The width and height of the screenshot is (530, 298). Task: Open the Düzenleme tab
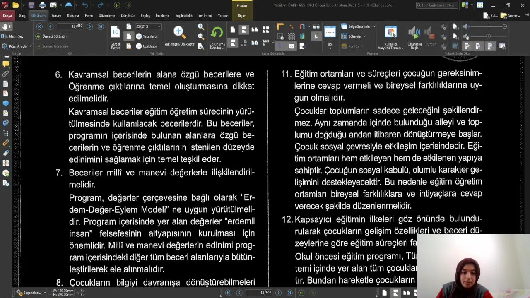coord(107,16)
